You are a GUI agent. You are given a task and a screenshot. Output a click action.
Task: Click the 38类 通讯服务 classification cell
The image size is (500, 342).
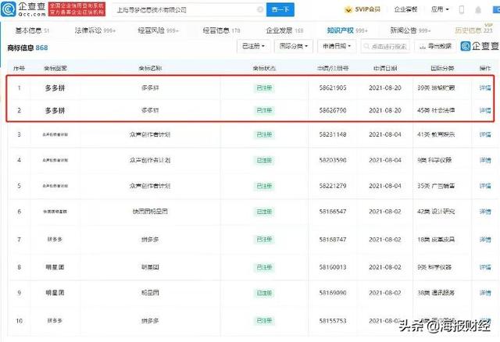pyautogui.click(x=436, y=293)
